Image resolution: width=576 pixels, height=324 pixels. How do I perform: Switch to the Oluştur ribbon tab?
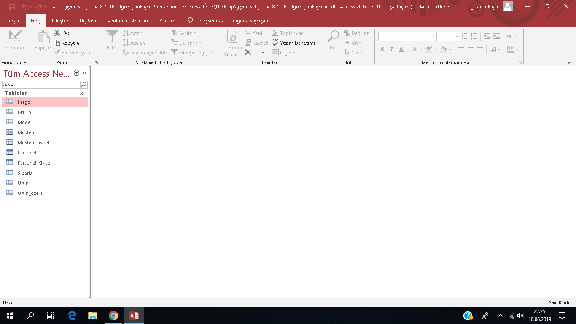tap(60, 21)
